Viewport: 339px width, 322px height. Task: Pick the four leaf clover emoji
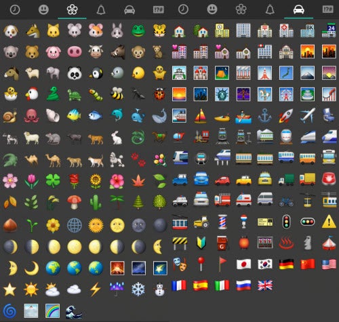[x=53, y=181]
